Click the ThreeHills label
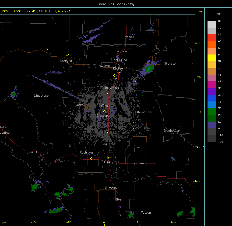232x226 pixels. [x=145, y=112]
